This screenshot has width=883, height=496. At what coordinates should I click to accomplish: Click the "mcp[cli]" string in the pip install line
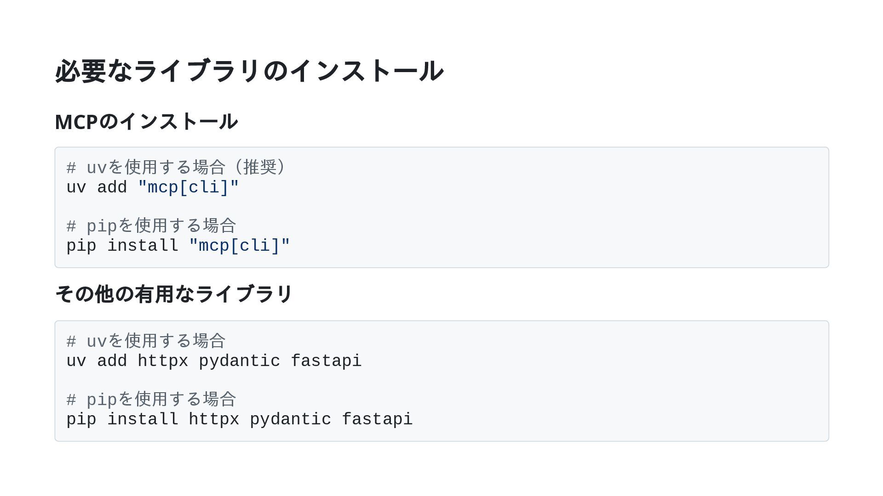[240, 246]
